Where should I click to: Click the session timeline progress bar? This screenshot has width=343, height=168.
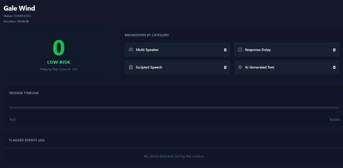coord(174,108)
